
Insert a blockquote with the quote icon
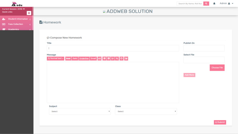pyautogui.click(x=99, y=58)
